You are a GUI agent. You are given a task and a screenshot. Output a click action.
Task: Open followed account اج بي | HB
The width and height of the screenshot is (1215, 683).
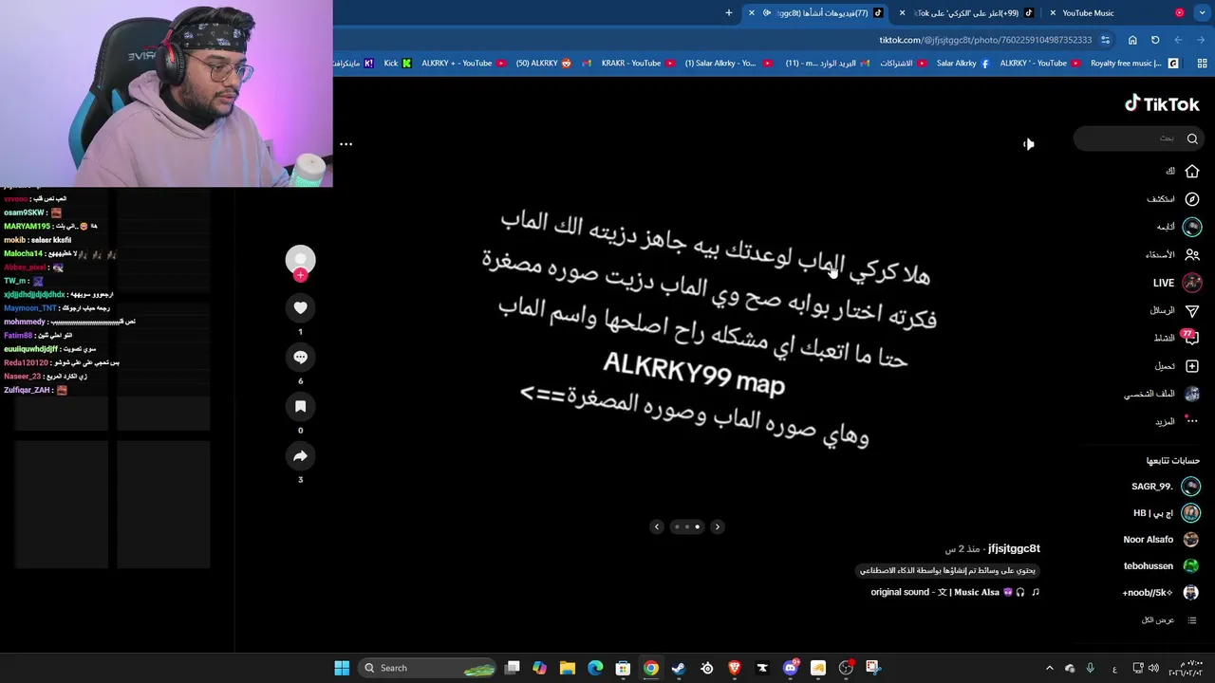point(1167,513)
